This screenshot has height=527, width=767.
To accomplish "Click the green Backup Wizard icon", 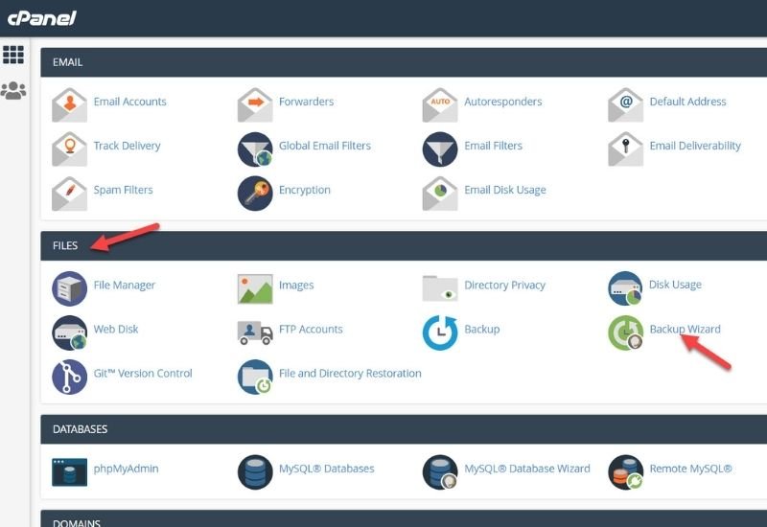I will [x=625, y=332].
